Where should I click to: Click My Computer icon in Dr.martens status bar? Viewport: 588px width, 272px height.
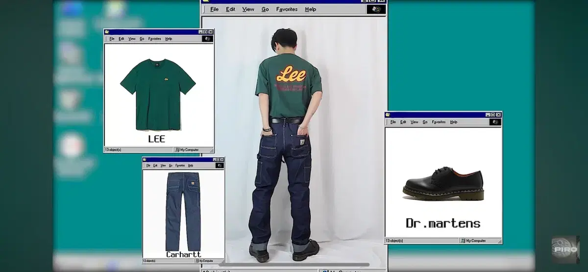click(x=463, y=241)
